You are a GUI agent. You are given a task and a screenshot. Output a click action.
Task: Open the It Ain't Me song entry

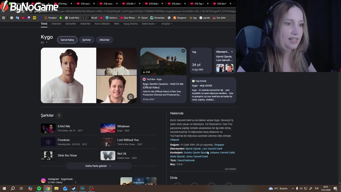tap(69, 128)
